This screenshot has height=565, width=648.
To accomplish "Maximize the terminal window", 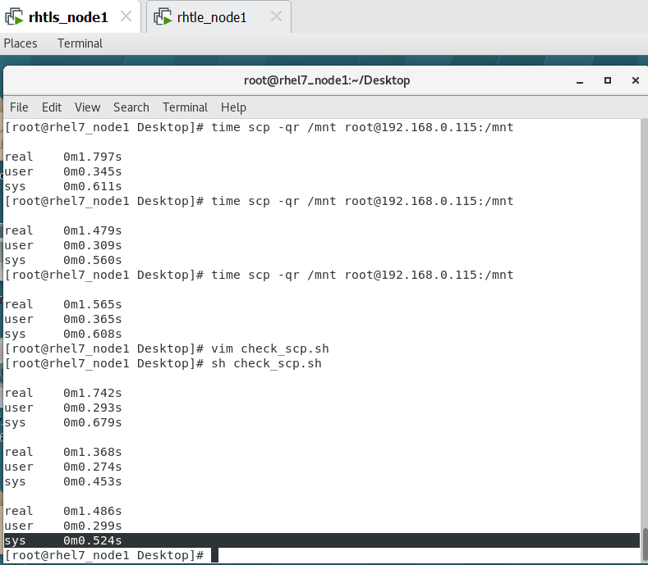I will point(608,80).
